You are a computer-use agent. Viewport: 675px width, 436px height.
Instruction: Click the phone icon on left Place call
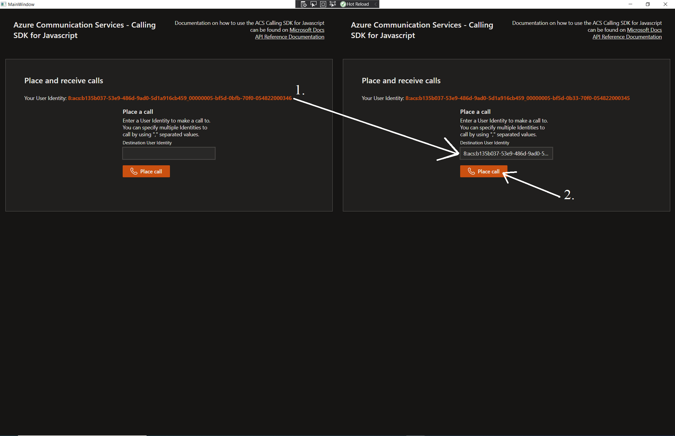pos(134,171)
